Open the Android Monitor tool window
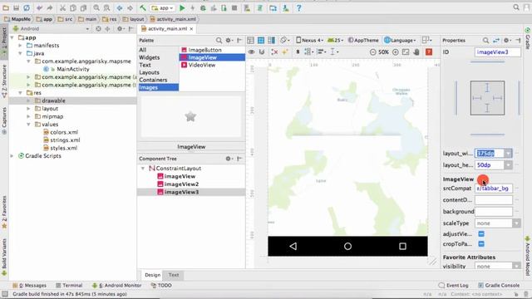 click(x=117, y=286)
